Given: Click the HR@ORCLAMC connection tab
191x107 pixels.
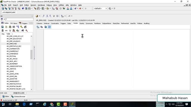Looking at the screenshot, I should click(x=9, y=12).
